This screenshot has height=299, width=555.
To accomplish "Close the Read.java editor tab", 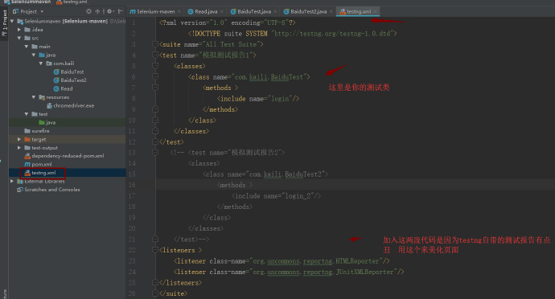I will pyautogui.click(x=222, y=12).
